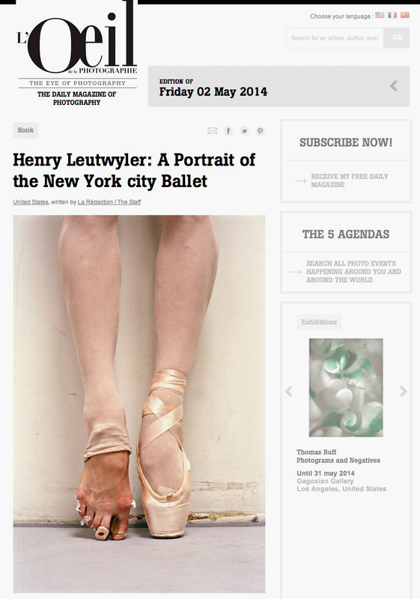Tweet the article with Twitter icon
Viewport: 420px width, 599px height.
(x=244, y=131)
